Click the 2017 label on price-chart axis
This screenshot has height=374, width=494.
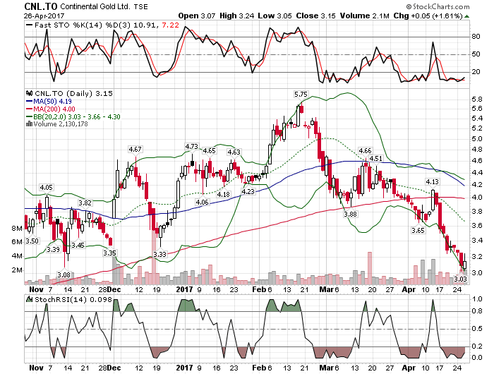(x=185, y=289)
